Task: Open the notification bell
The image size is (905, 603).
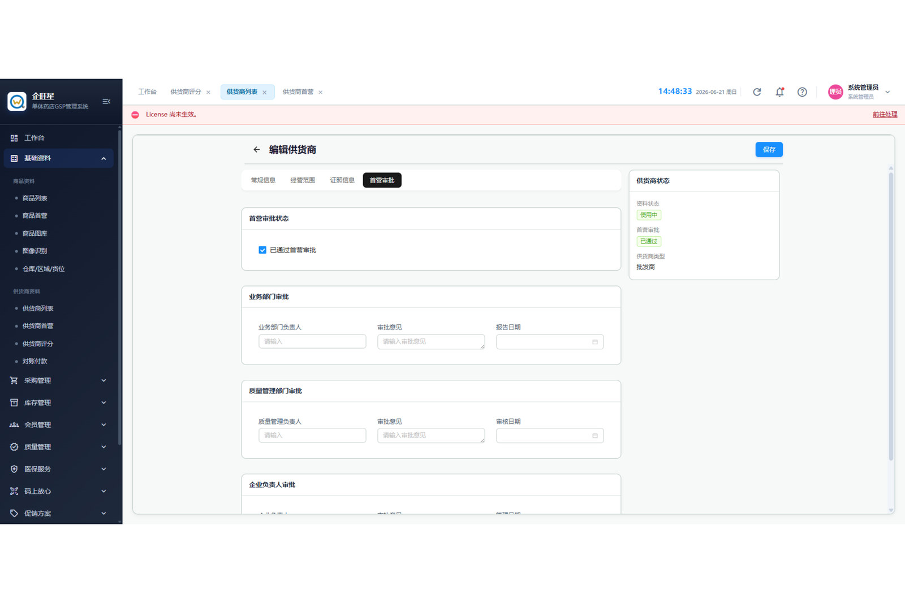Action: 779,92
